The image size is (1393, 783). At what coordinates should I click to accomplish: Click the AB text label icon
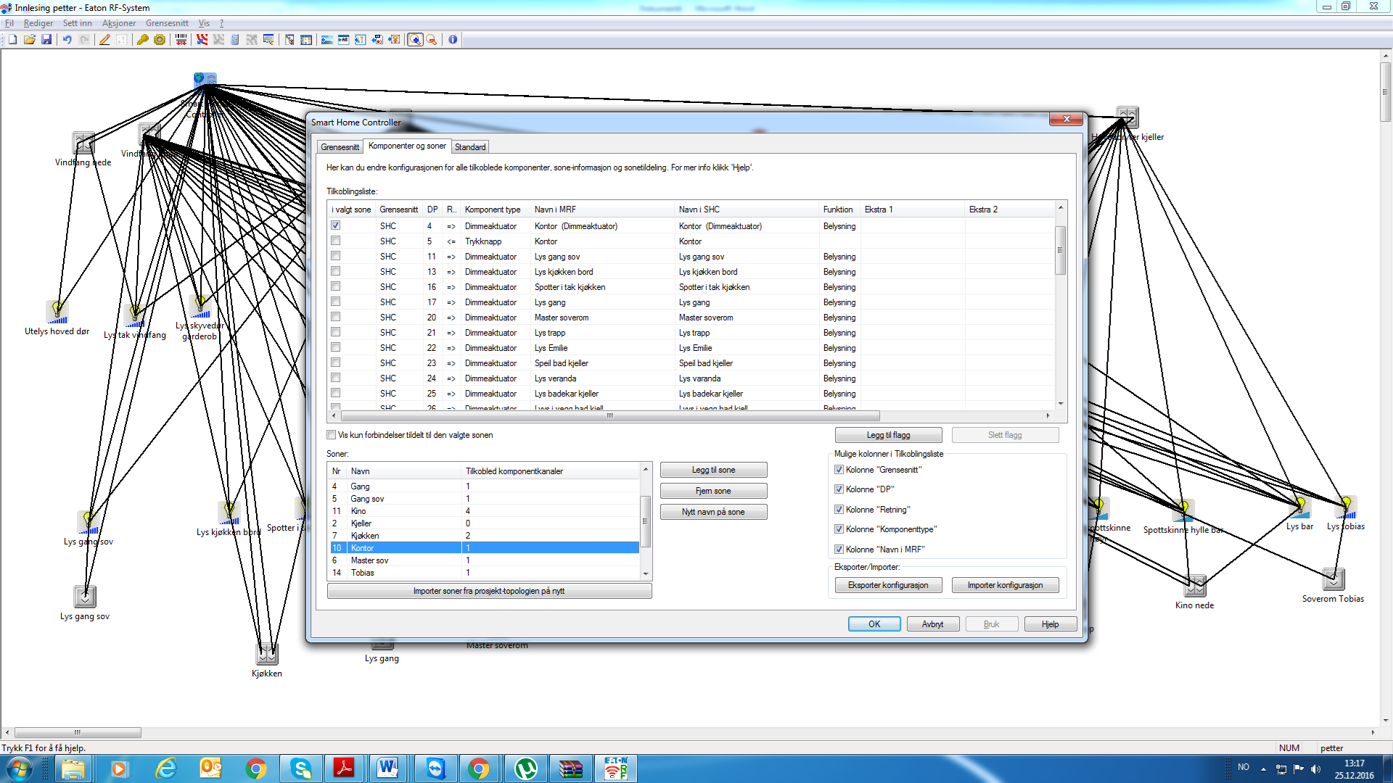coord(343,40)
